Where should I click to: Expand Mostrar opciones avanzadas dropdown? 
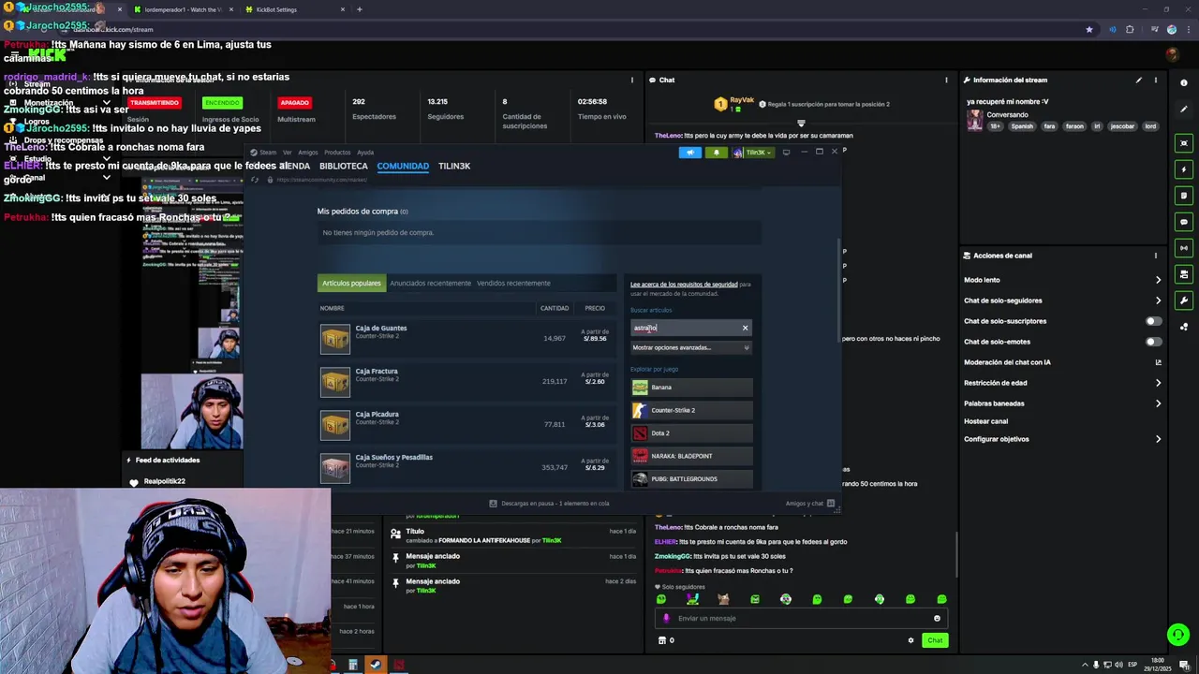click(690, 347)
